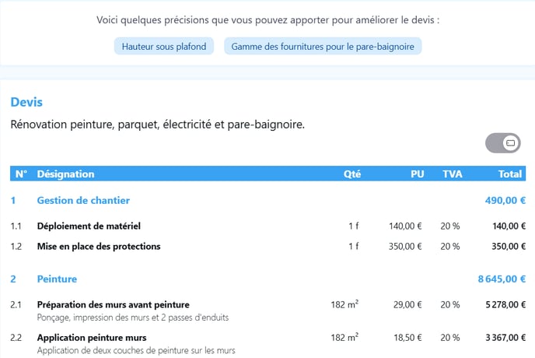Click the PU column header
This screenshot has height=358, width=535.
click(417, 174)
